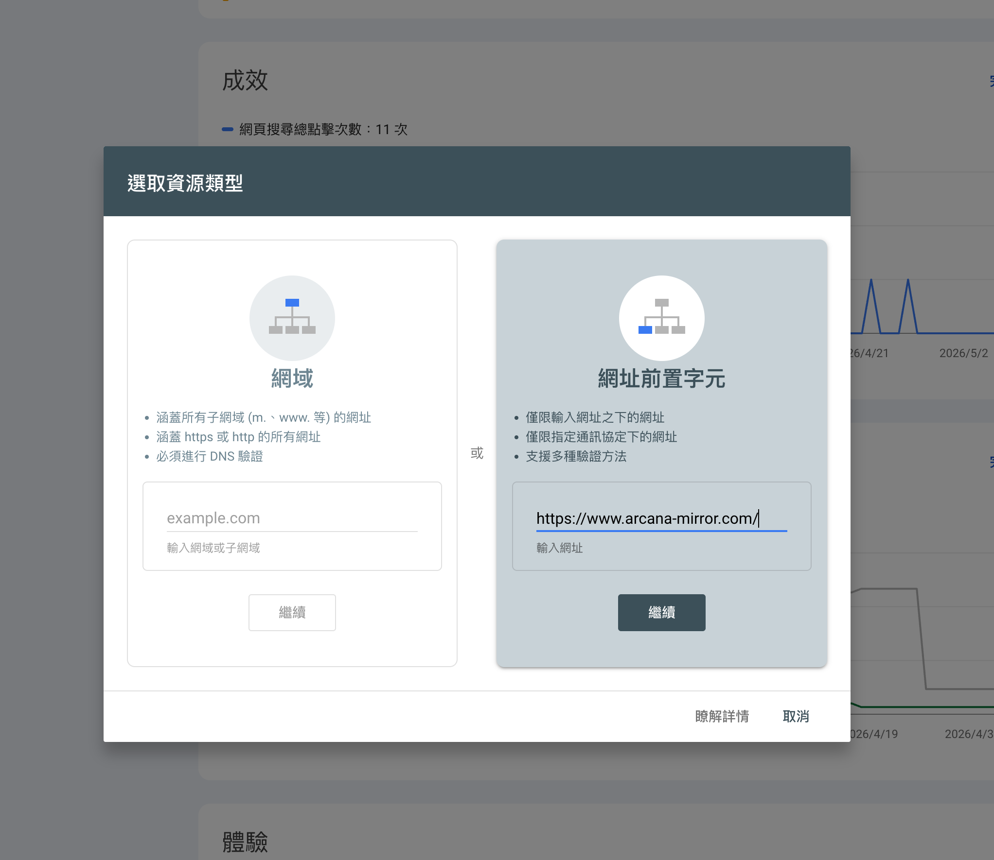994x860 pixels.
Task: Click the 網域 domain hierarchy icon
Action: [292, 318]
